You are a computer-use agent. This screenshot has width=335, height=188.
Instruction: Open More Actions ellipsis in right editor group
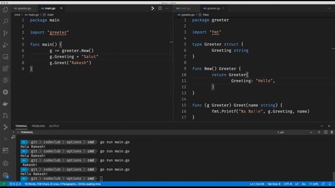tap(329, 8)
